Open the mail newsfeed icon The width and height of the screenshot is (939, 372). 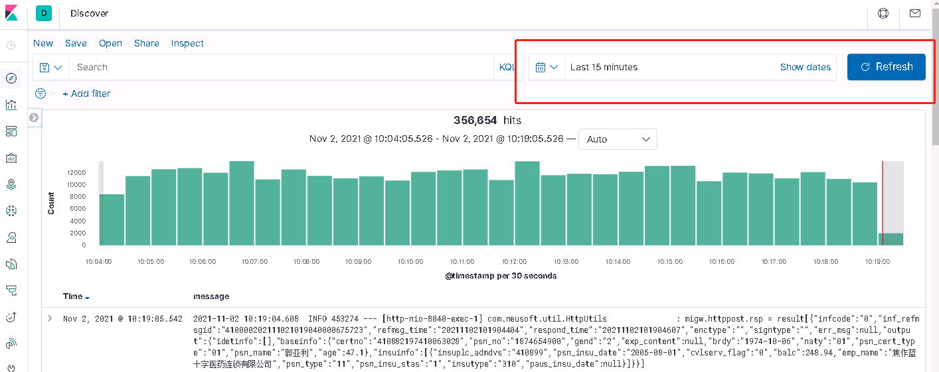tap(915, 13)
